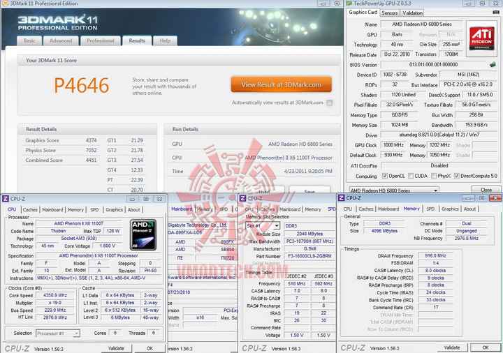Toggle the OpenCL checkbox in GPU-Z
503x353 pixels.
[385, 176]
